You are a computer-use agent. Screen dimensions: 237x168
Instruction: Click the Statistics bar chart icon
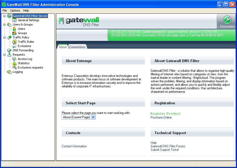[x=15, y=63]
